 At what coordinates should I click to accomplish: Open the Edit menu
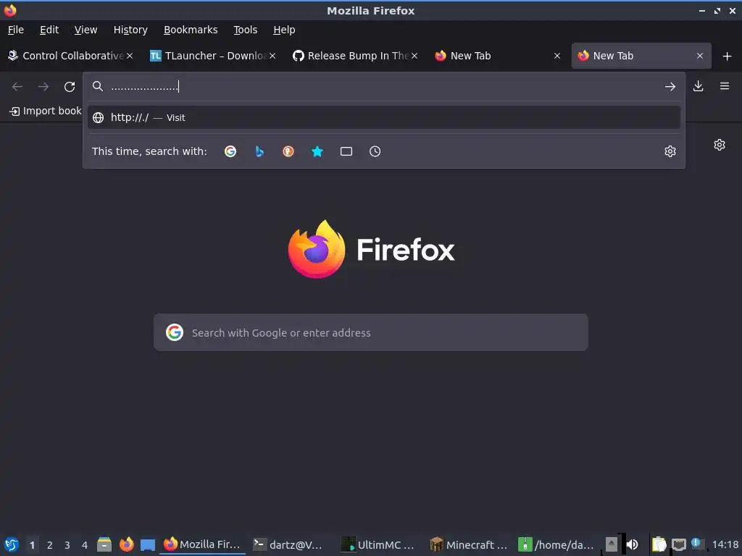pos(49,30)
